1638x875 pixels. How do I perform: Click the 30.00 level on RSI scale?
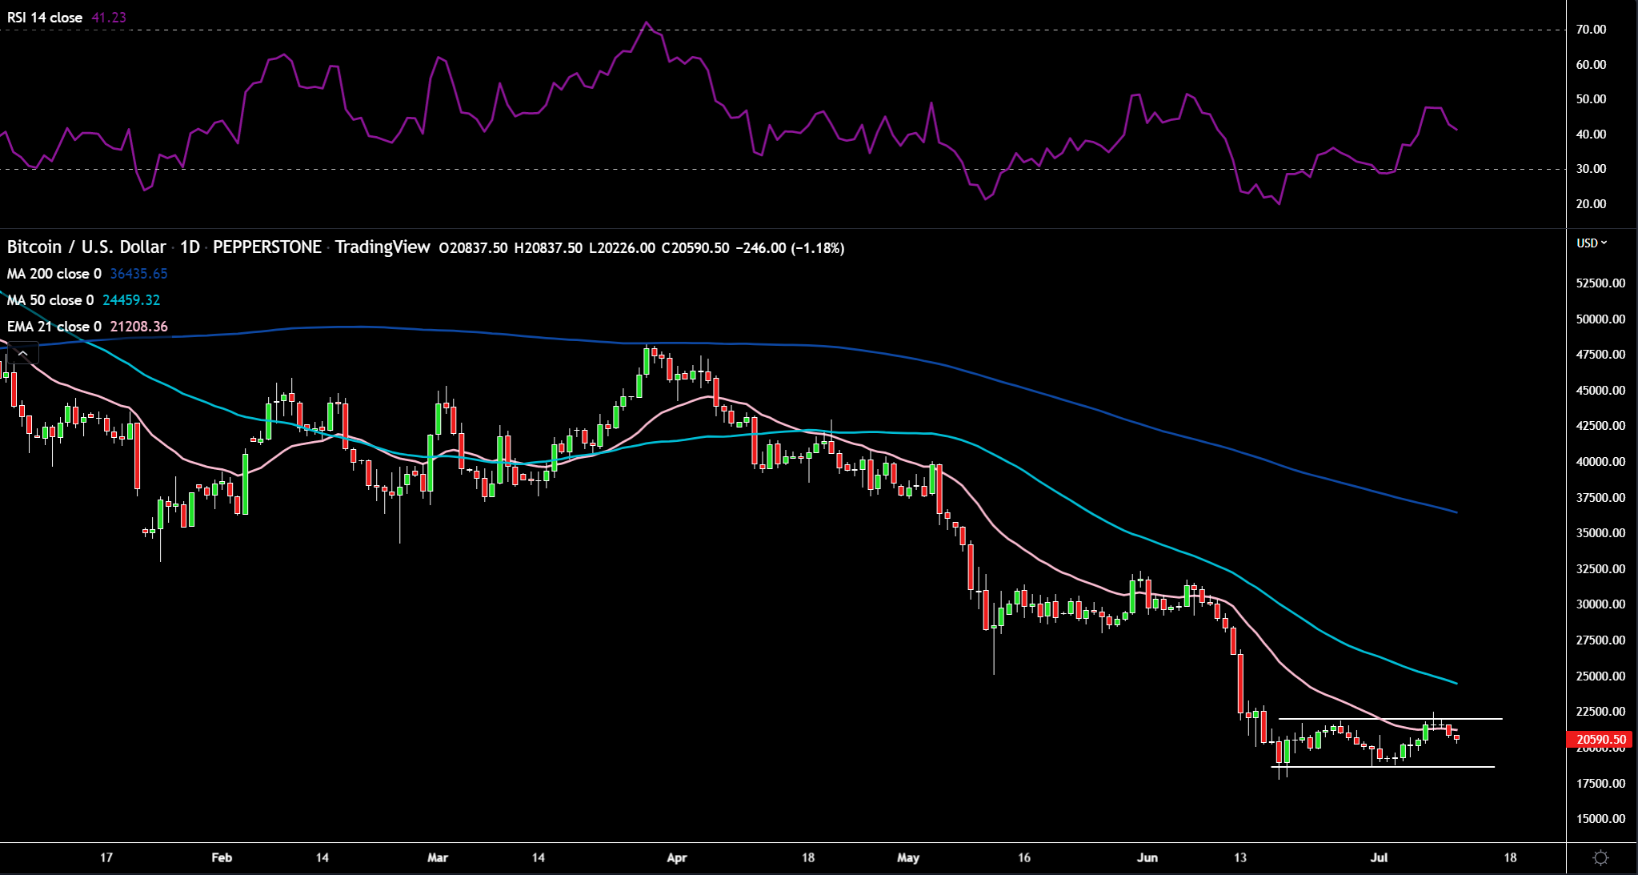point(1591,169)
